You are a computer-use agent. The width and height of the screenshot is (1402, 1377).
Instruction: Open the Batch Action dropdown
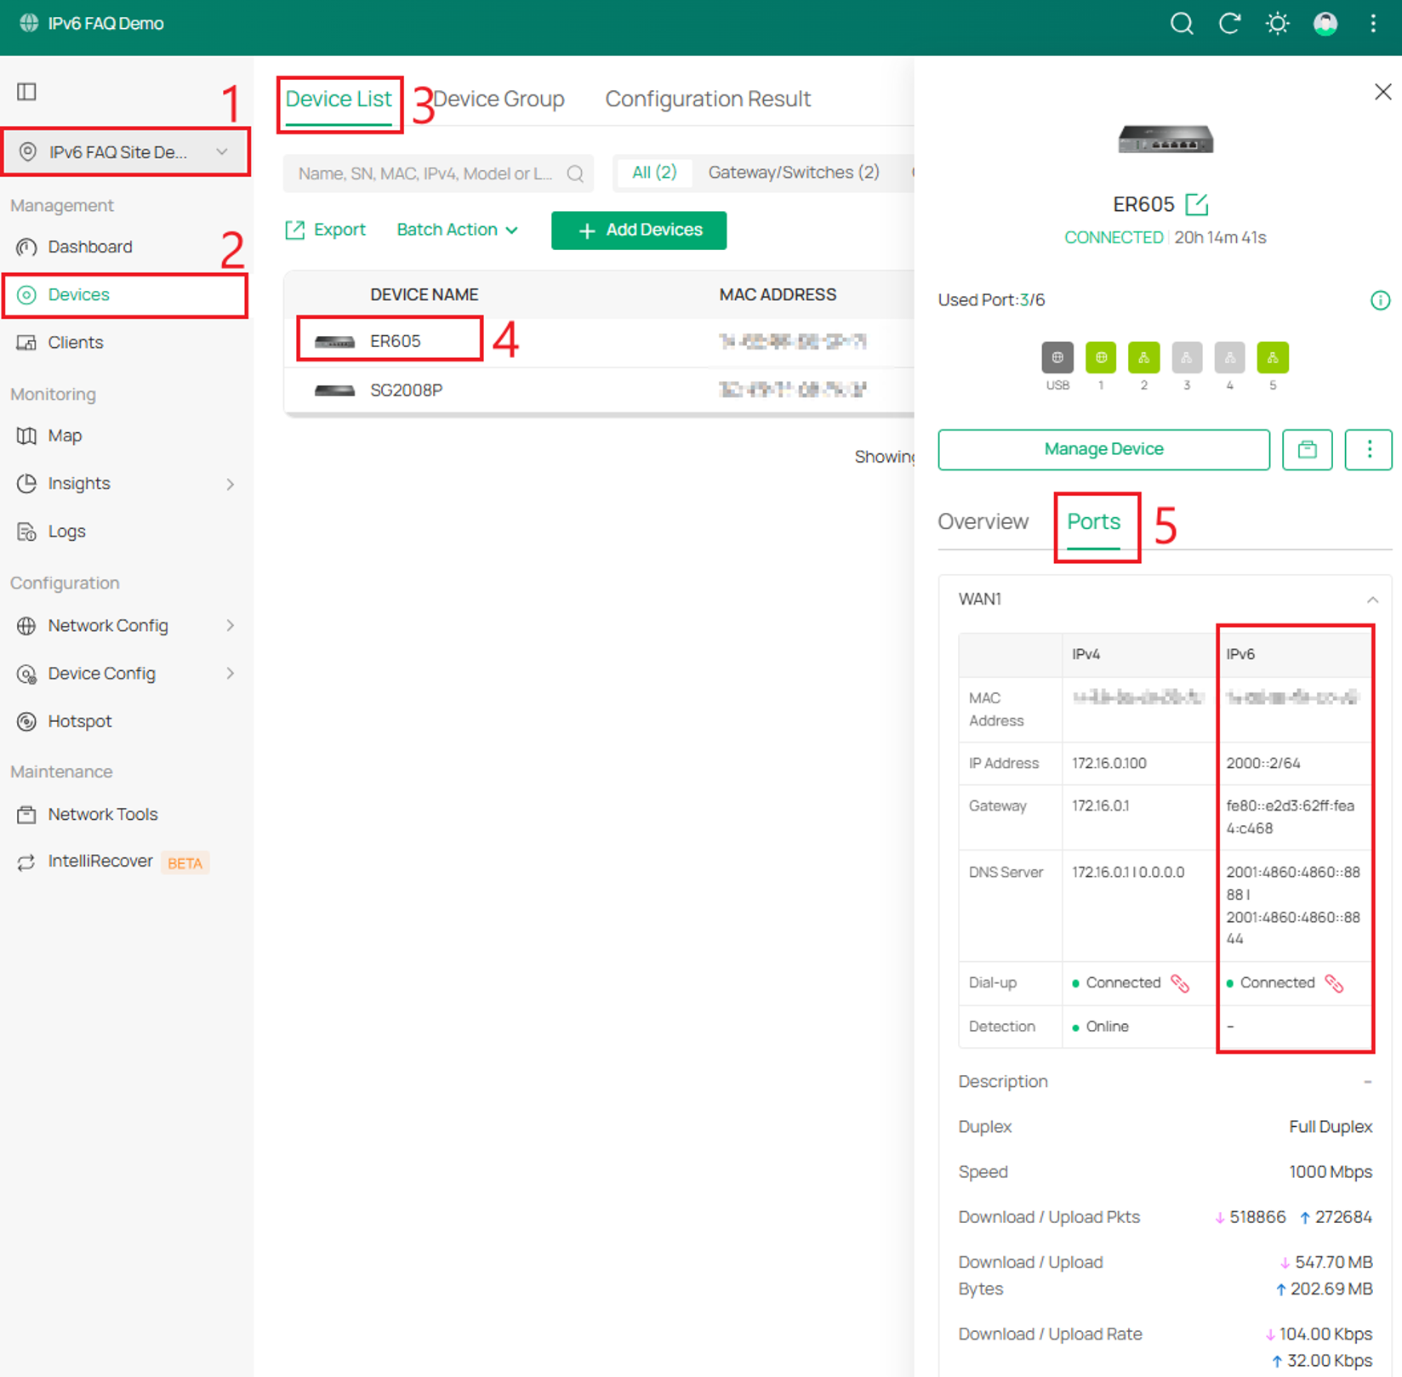click(x=458, y=230)
